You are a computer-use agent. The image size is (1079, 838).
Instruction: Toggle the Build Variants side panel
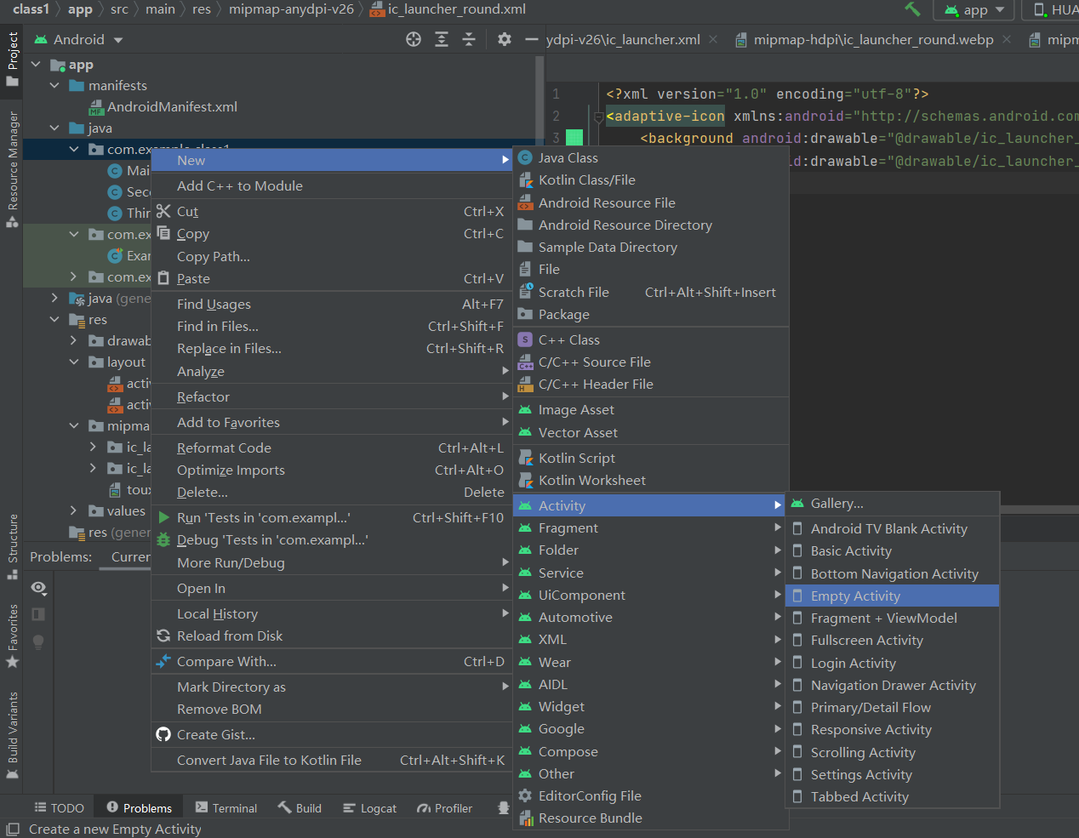(x=12, y=736)
